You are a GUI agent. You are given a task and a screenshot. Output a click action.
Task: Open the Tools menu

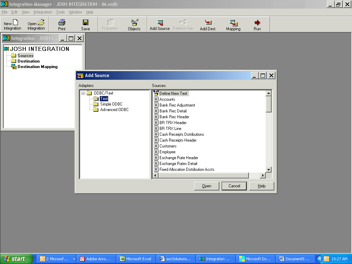tap(60, 12)
